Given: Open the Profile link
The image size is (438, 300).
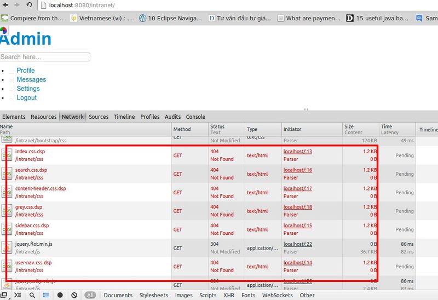Looking at the screenshot, I should point(25,71).
